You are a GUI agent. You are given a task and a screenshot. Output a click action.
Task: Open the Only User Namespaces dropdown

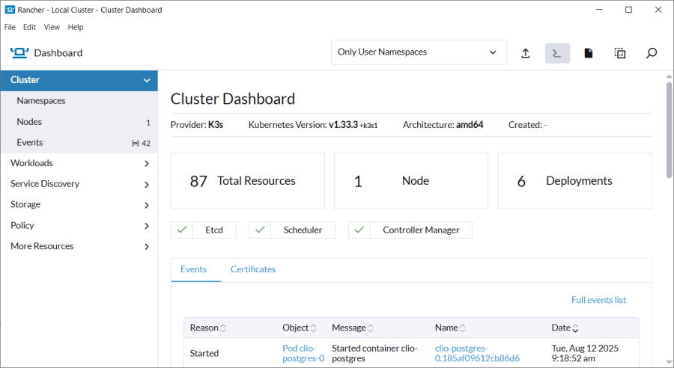click(418, 52)
